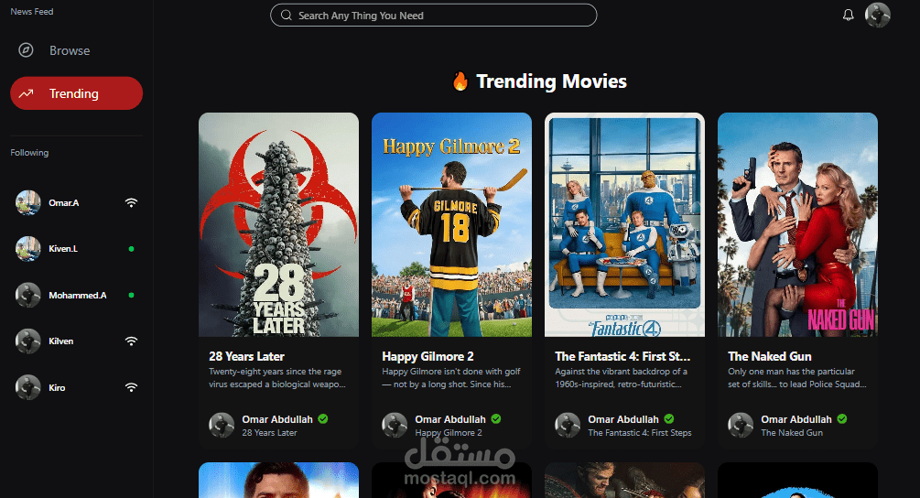Open Mohammed.A's avatar in Following list
This screenshot has width=920, height=498.
pos(28,295)
